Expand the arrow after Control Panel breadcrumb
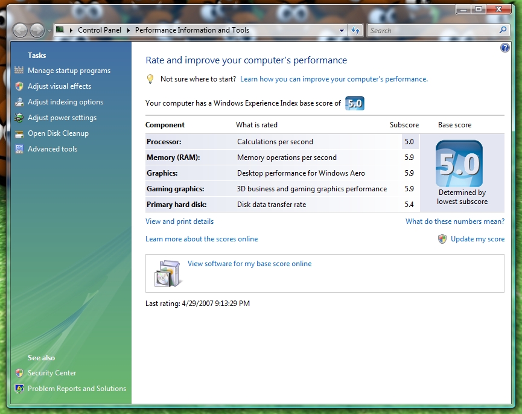522x414 pixels. coord(128,30)
